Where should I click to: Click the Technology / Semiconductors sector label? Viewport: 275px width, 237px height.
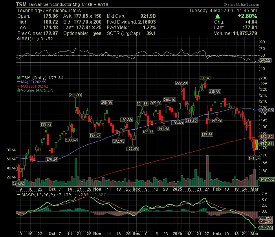point(49,11)
